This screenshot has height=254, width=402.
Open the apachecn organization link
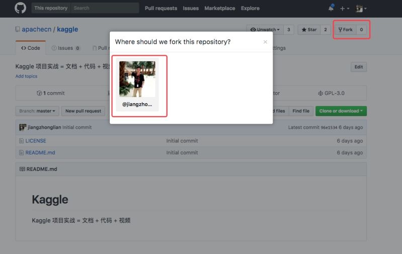36,29
